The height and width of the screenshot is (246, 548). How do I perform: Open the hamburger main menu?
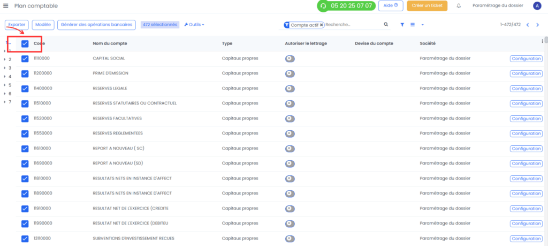point(5,5)
